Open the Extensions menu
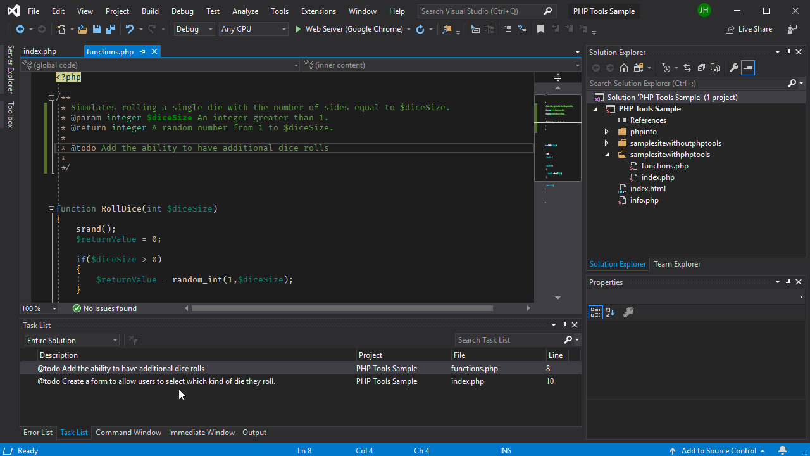 tap(318, 11)
